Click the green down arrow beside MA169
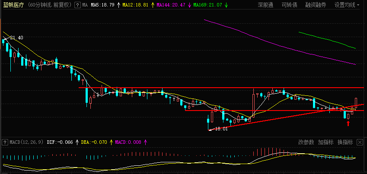 pyautogui.click(x=226, y=5)
